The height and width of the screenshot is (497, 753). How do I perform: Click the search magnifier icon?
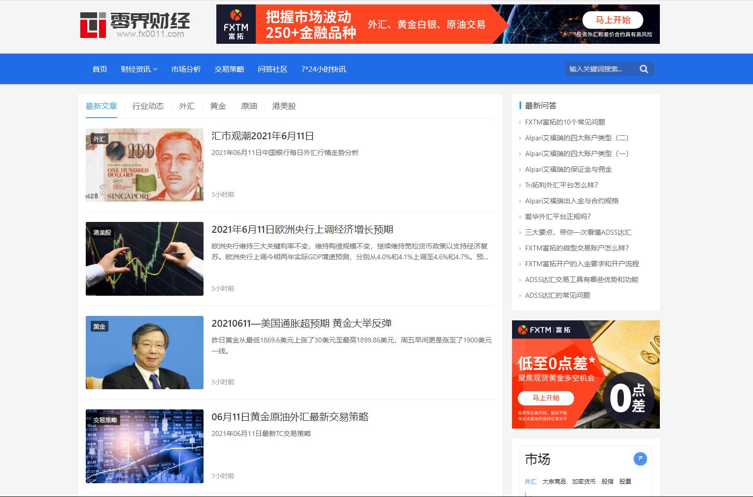coord(644,69)
